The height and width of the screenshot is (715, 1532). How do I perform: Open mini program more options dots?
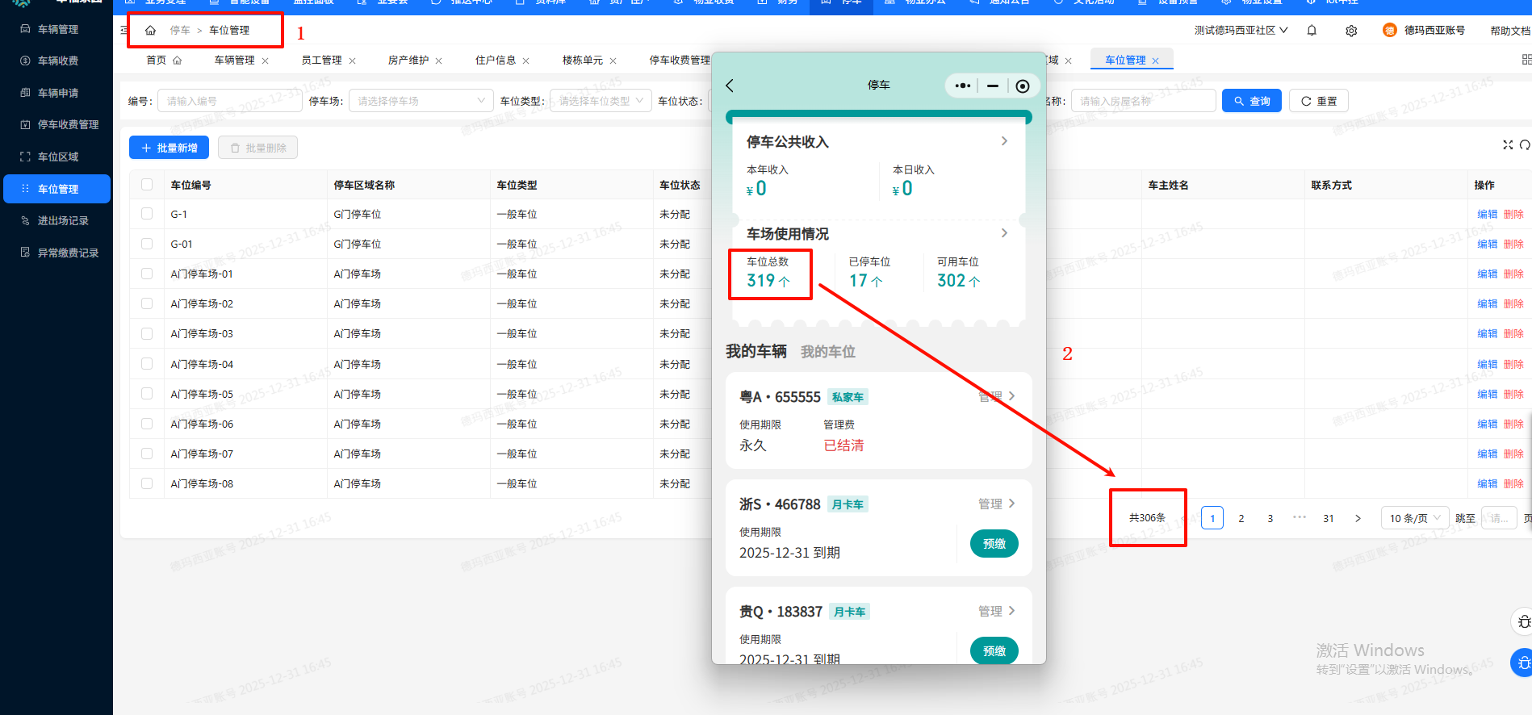tap(962, 86)
